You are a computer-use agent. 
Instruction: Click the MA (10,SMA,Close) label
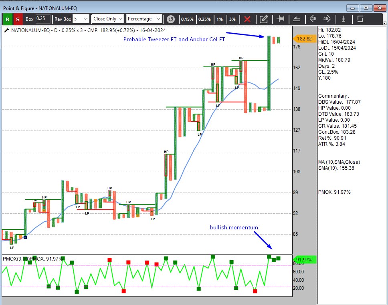(x=339, y=162)
